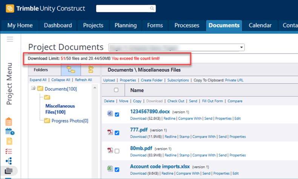Tick the select-all checkbox beside Name header

click(x=116, y=90)
